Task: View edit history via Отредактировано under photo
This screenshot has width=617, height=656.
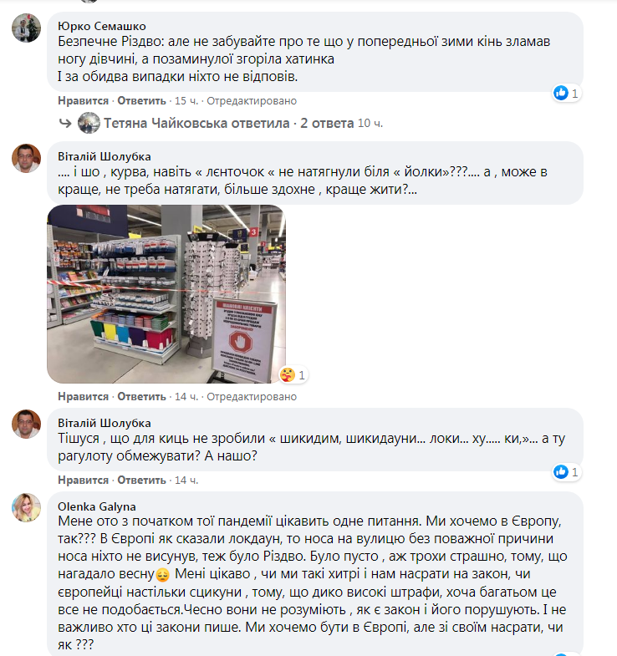Action: [252, 397]
